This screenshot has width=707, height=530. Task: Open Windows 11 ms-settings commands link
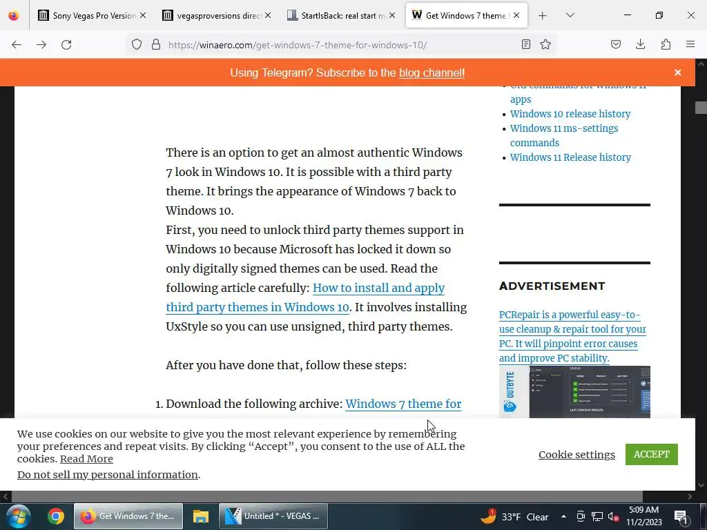tap(564, 136)
